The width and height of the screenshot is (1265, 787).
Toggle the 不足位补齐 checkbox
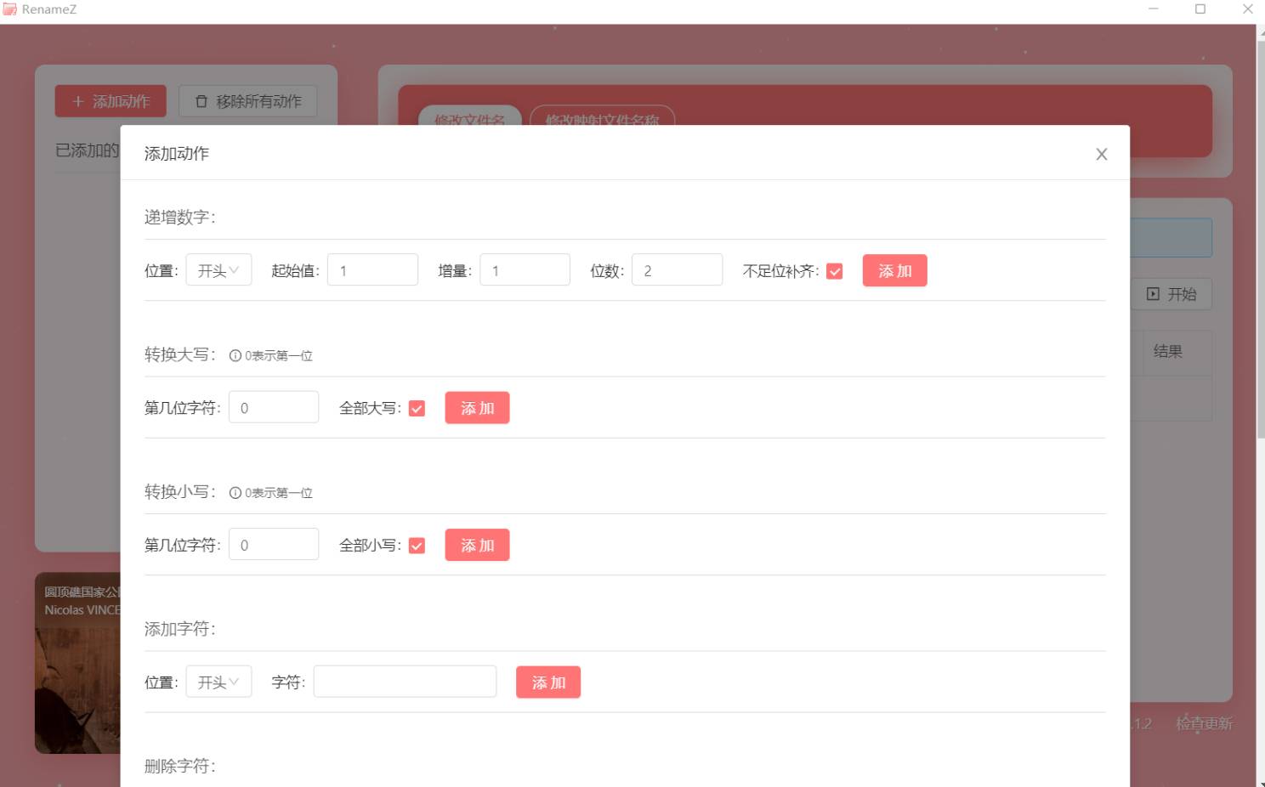[x=834, y=271]
